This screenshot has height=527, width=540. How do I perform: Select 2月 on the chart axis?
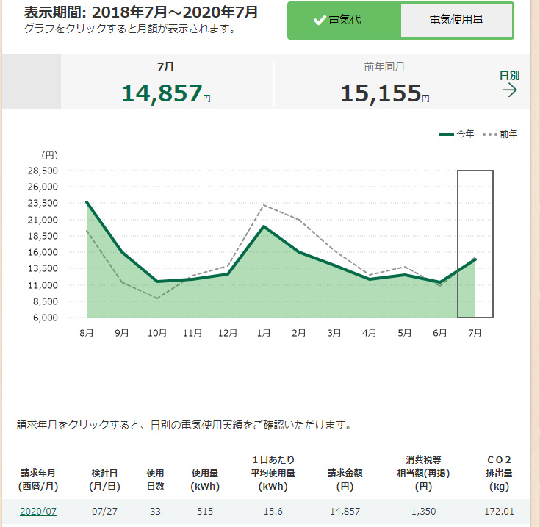point(298,333)
